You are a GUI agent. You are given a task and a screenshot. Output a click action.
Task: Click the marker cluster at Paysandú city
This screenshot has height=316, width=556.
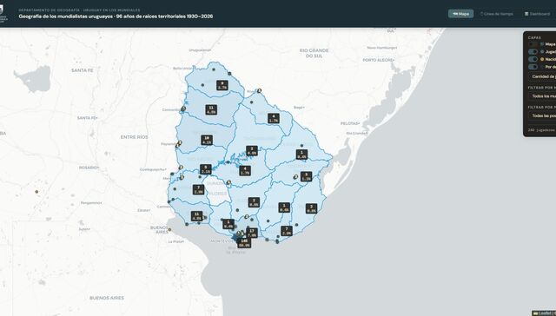[x=179, y=144]
